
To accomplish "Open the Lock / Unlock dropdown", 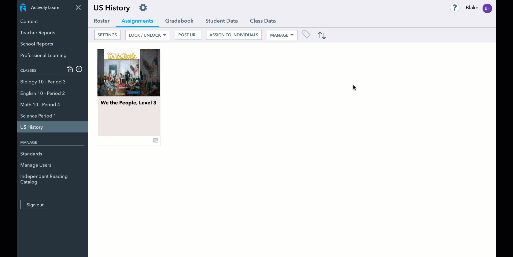I will click(x=147, y=35).
